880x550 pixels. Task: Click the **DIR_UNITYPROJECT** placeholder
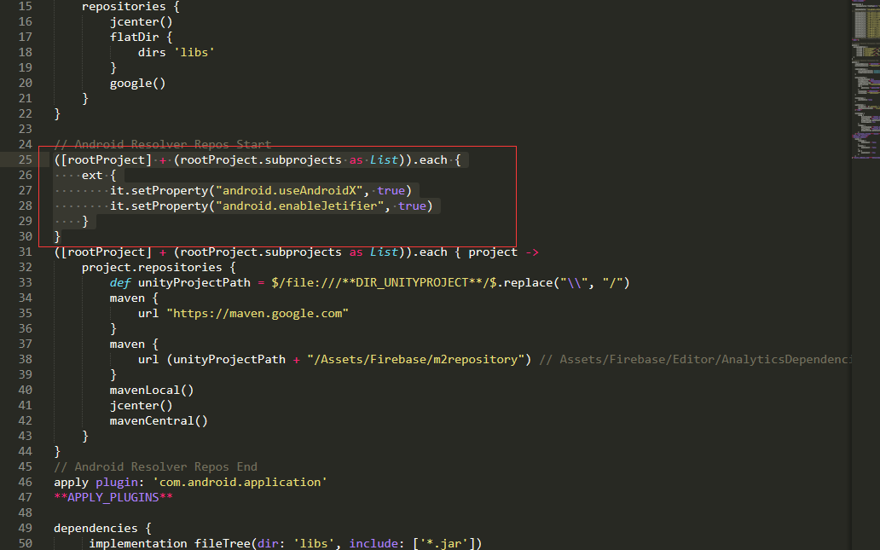click(x=414, y=282)
